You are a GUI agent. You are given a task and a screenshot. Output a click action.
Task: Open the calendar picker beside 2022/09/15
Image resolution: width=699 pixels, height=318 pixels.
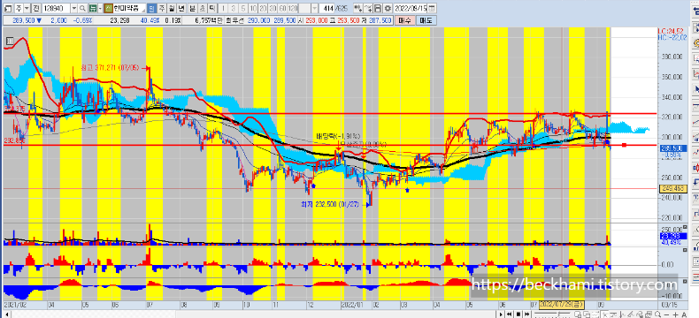[x=432, y=9]
